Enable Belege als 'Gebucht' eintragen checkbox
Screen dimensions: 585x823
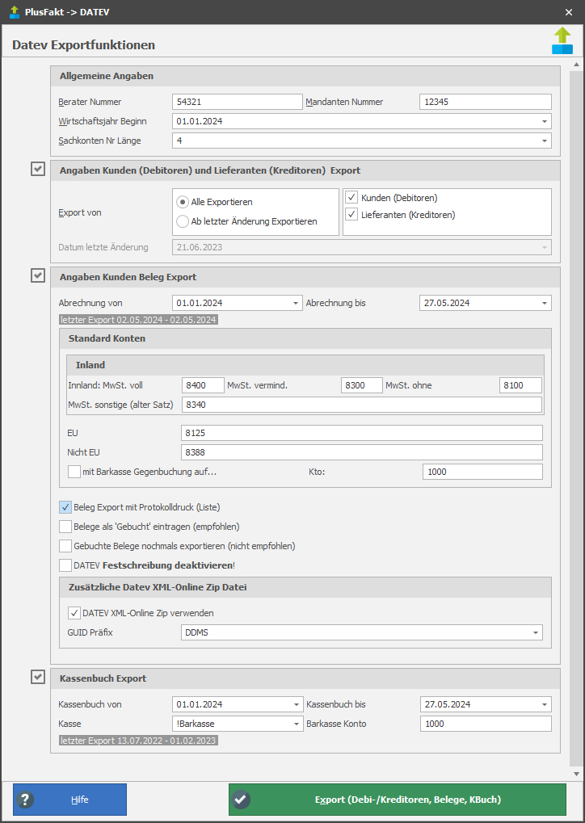65,527
